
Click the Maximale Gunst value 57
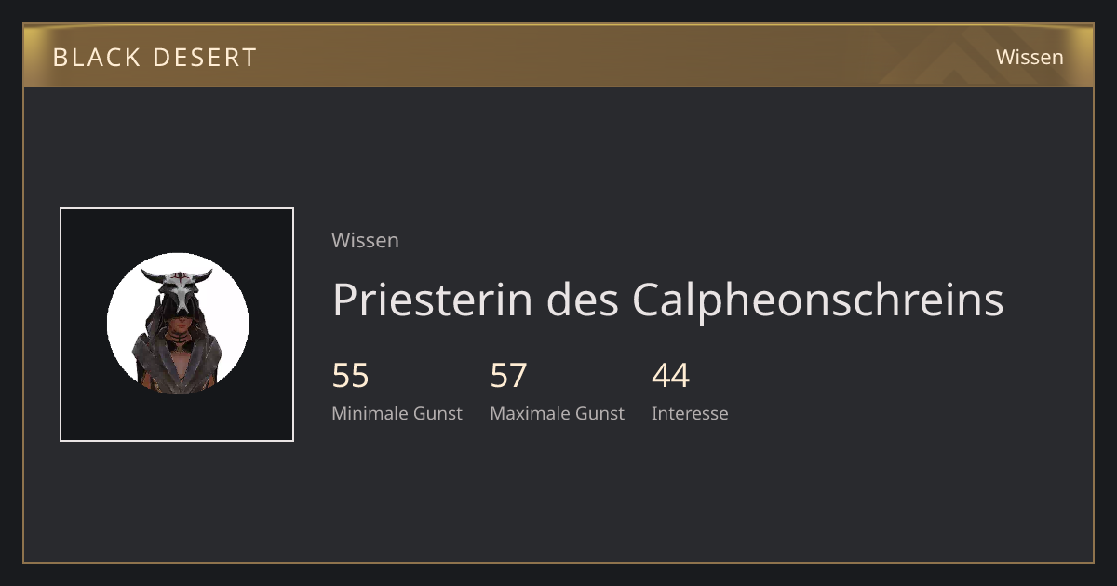pyautogui.click(x=509, y=376)
